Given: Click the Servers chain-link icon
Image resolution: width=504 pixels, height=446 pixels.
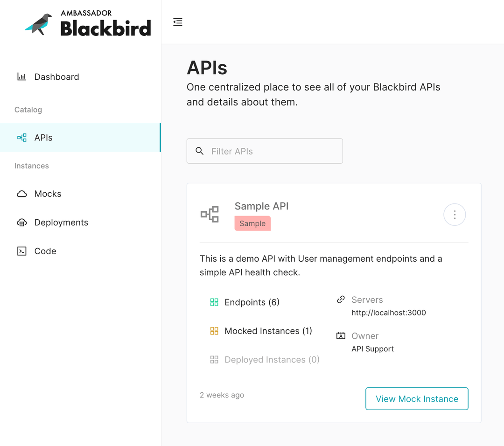Looking at the screenshot, I should 340,300.
